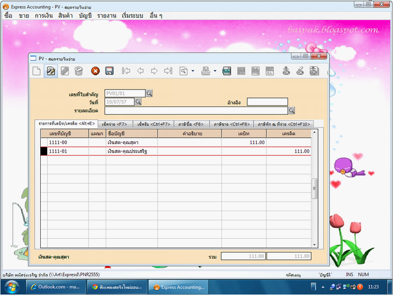This screenshot has width=393, height=295.
Task: Click the trash bin delete icon
Action: click(79, 71)
